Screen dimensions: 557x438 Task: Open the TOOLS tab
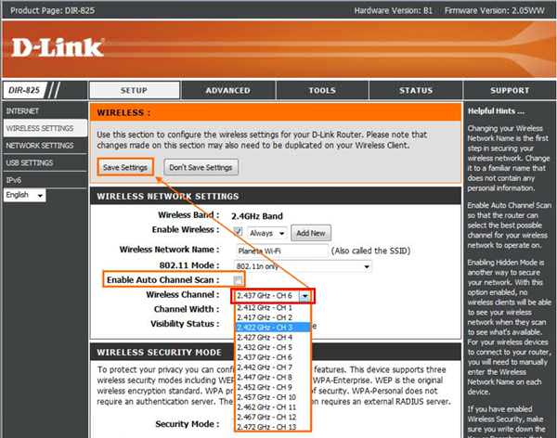(322, 90)
